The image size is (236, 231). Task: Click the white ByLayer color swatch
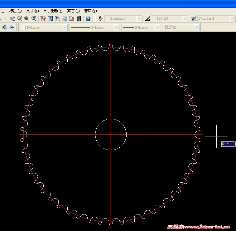point(24,27)
